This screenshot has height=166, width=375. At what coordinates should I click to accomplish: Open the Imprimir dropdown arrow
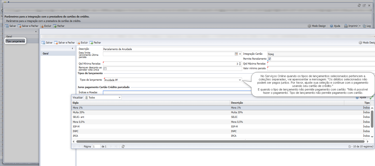[360, 26]
